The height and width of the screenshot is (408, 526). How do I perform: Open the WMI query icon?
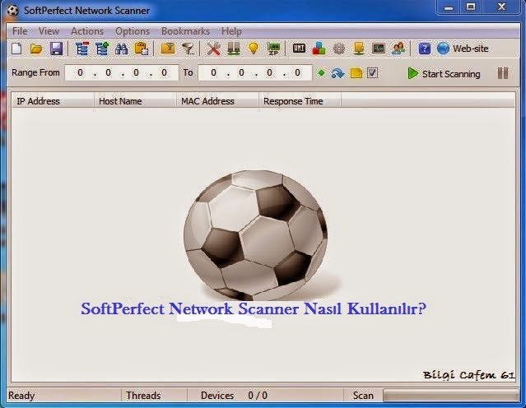(299, 49)
